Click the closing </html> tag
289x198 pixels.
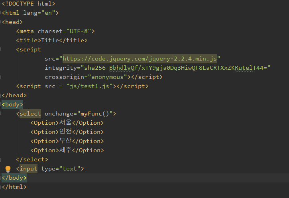point(14,187)
